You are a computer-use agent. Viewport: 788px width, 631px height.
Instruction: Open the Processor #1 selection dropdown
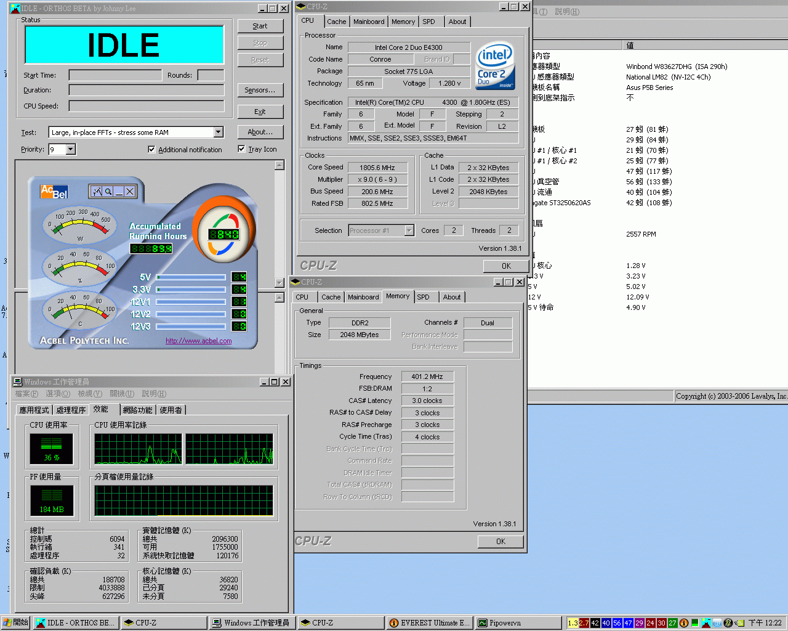pyautogui.click(x=409, y=230)
